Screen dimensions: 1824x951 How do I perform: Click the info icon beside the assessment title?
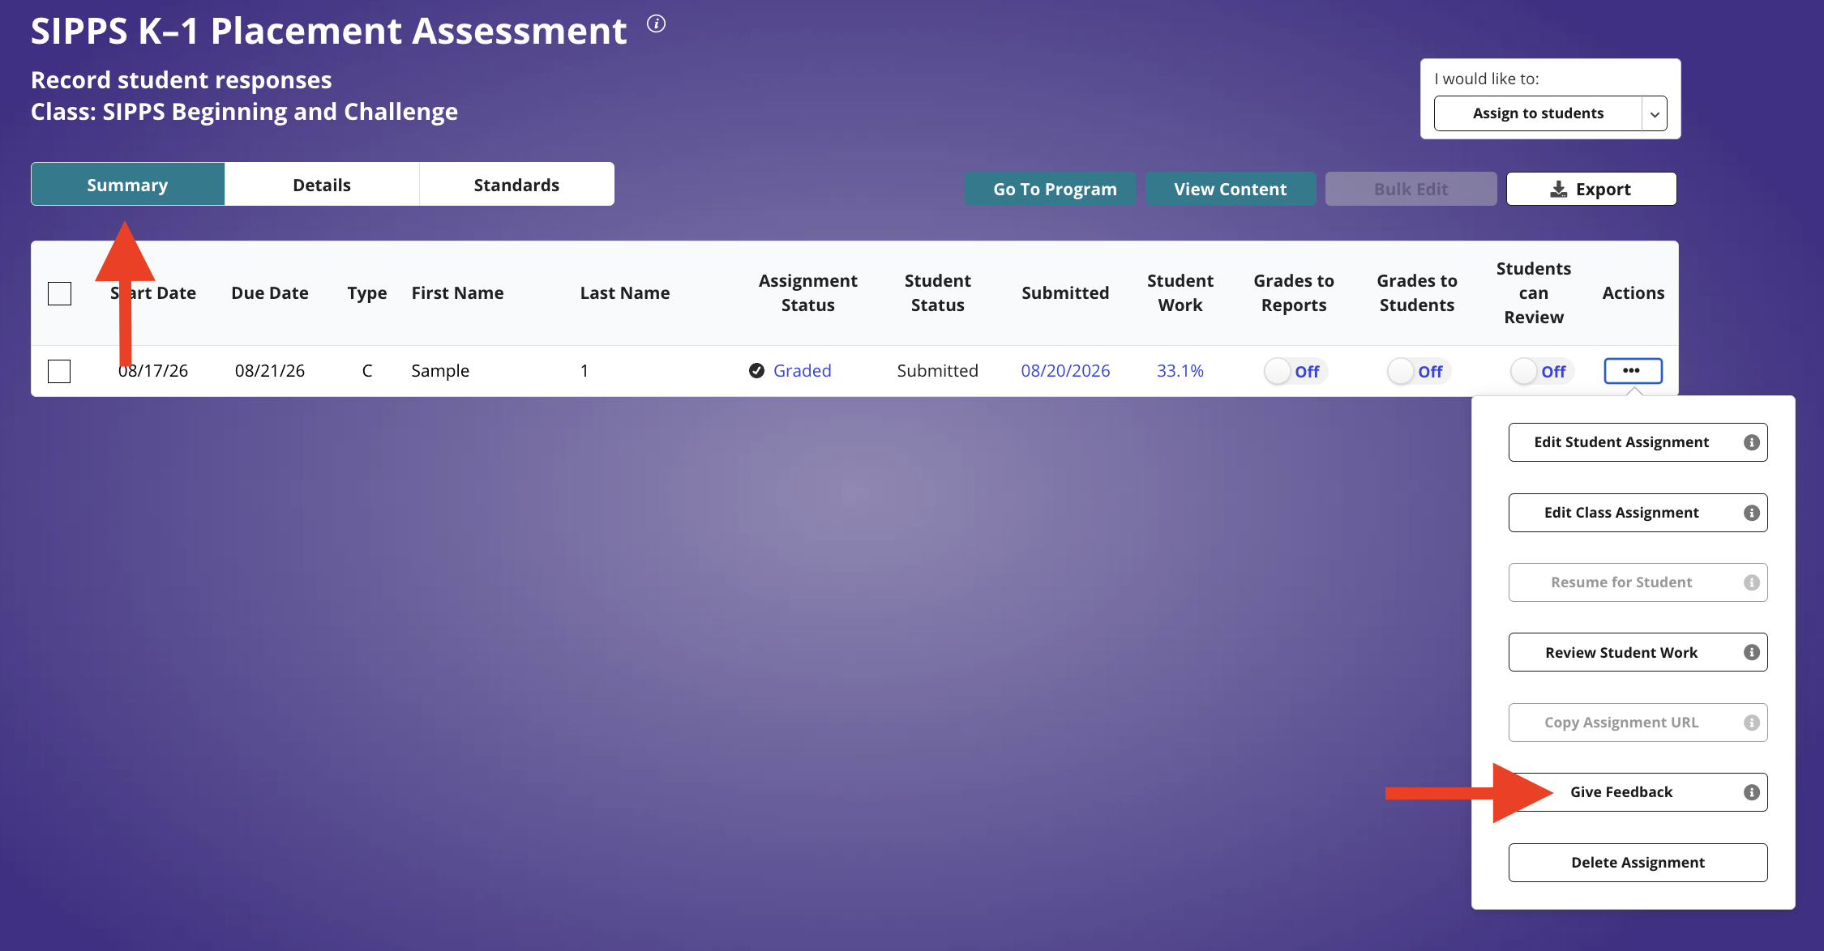tap(656, 24)
